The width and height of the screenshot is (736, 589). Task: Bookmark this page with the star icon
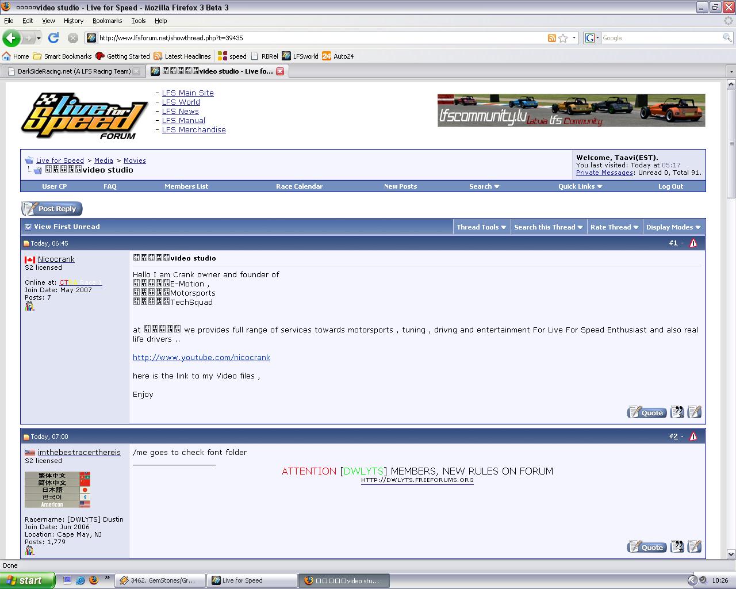pos(563,38)
